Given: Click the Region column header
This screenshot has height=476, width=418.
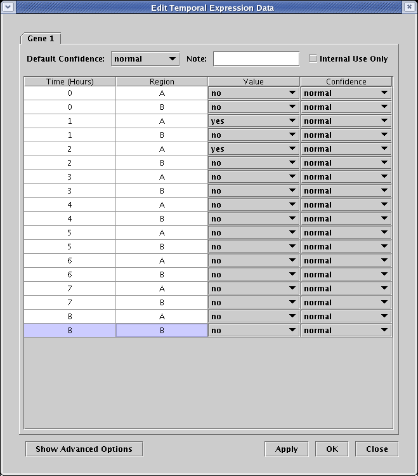Looking at the screenshot, I should pyautogui.click(x=162, y=82).
